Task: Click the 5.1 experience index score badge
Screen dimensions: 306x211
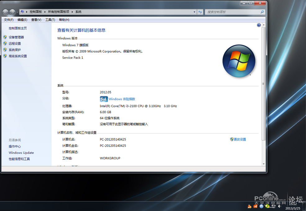Action: pyautogui.click(x=104, y=99)
